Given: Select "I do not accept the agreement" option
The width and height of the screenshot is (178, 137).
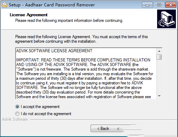Looking at the screenshot, I should [17, 114].
